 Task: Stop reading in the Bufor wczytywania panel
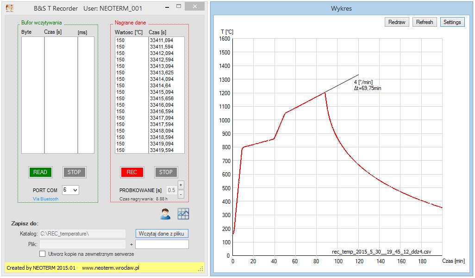click(x=74, y=172)
